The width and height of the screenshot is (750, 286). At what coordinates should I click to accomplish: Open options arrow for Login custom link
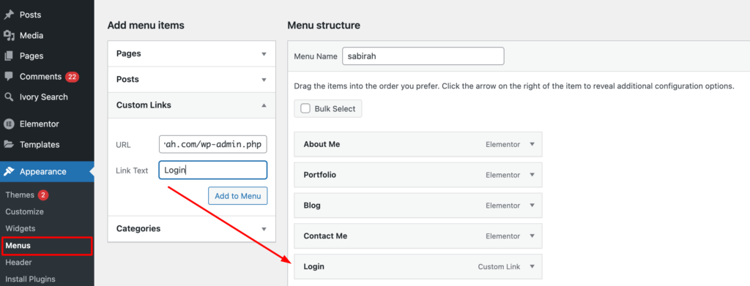(x=532, y=266)
